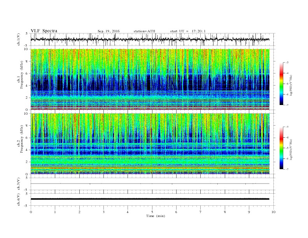Click time-axis tick label "7"
Viewport: 308px width, 238px height.
tap(201, 212)
